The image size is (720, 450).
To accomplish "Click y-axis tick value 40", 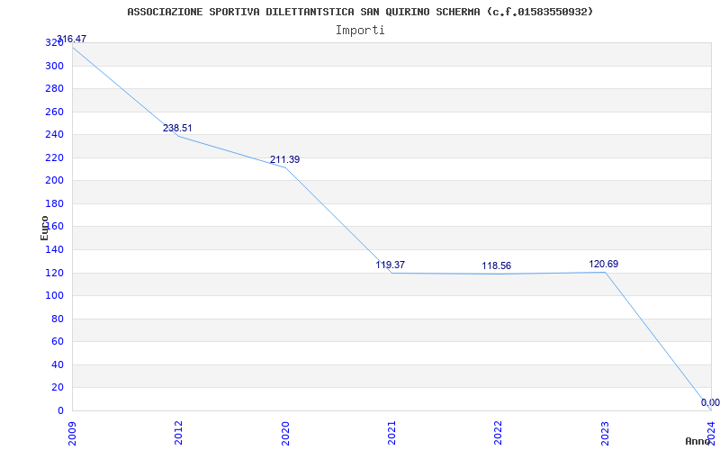I will coord(58,364).
